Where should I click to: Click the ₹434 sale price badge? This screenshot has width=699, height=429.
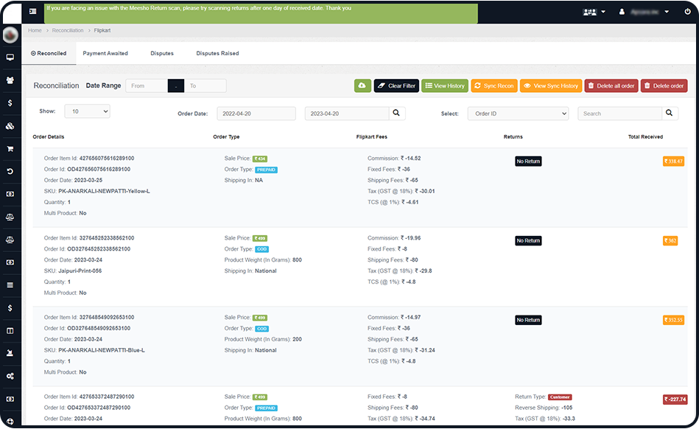[260, 158]
